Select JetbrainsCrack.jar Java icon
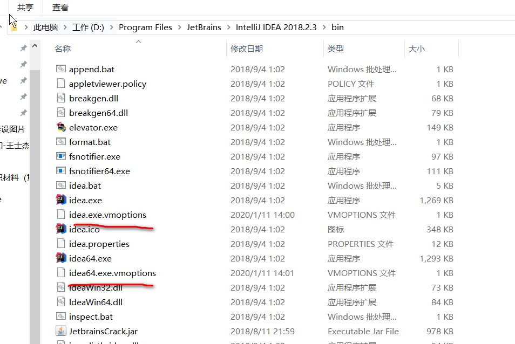515x344 pixels. pos(61,331)
